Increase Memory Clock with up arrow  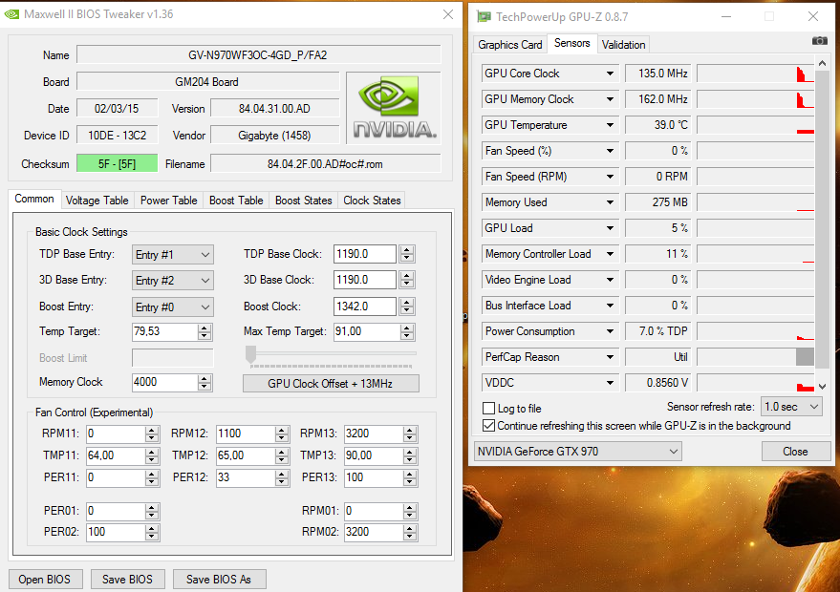(205, 378)
